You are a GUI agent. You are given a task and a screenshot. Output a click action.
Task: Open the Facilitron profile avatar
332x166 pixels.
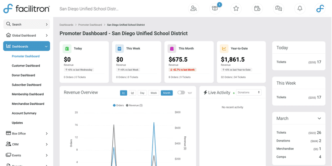(320, 9)
